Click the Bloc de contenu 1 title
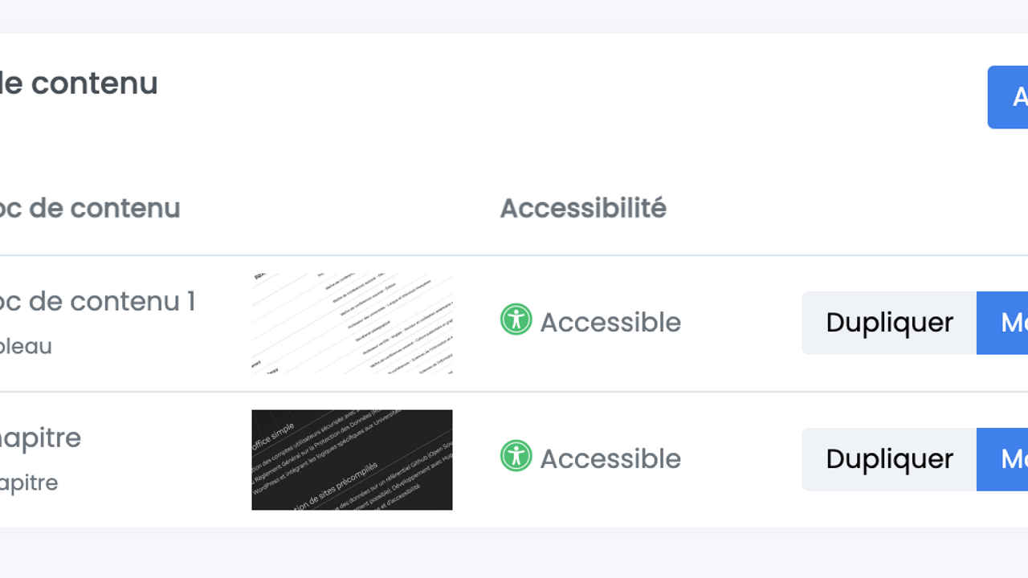The height and width of the screenshot is (578, 1028). click(x=96, y=302)
